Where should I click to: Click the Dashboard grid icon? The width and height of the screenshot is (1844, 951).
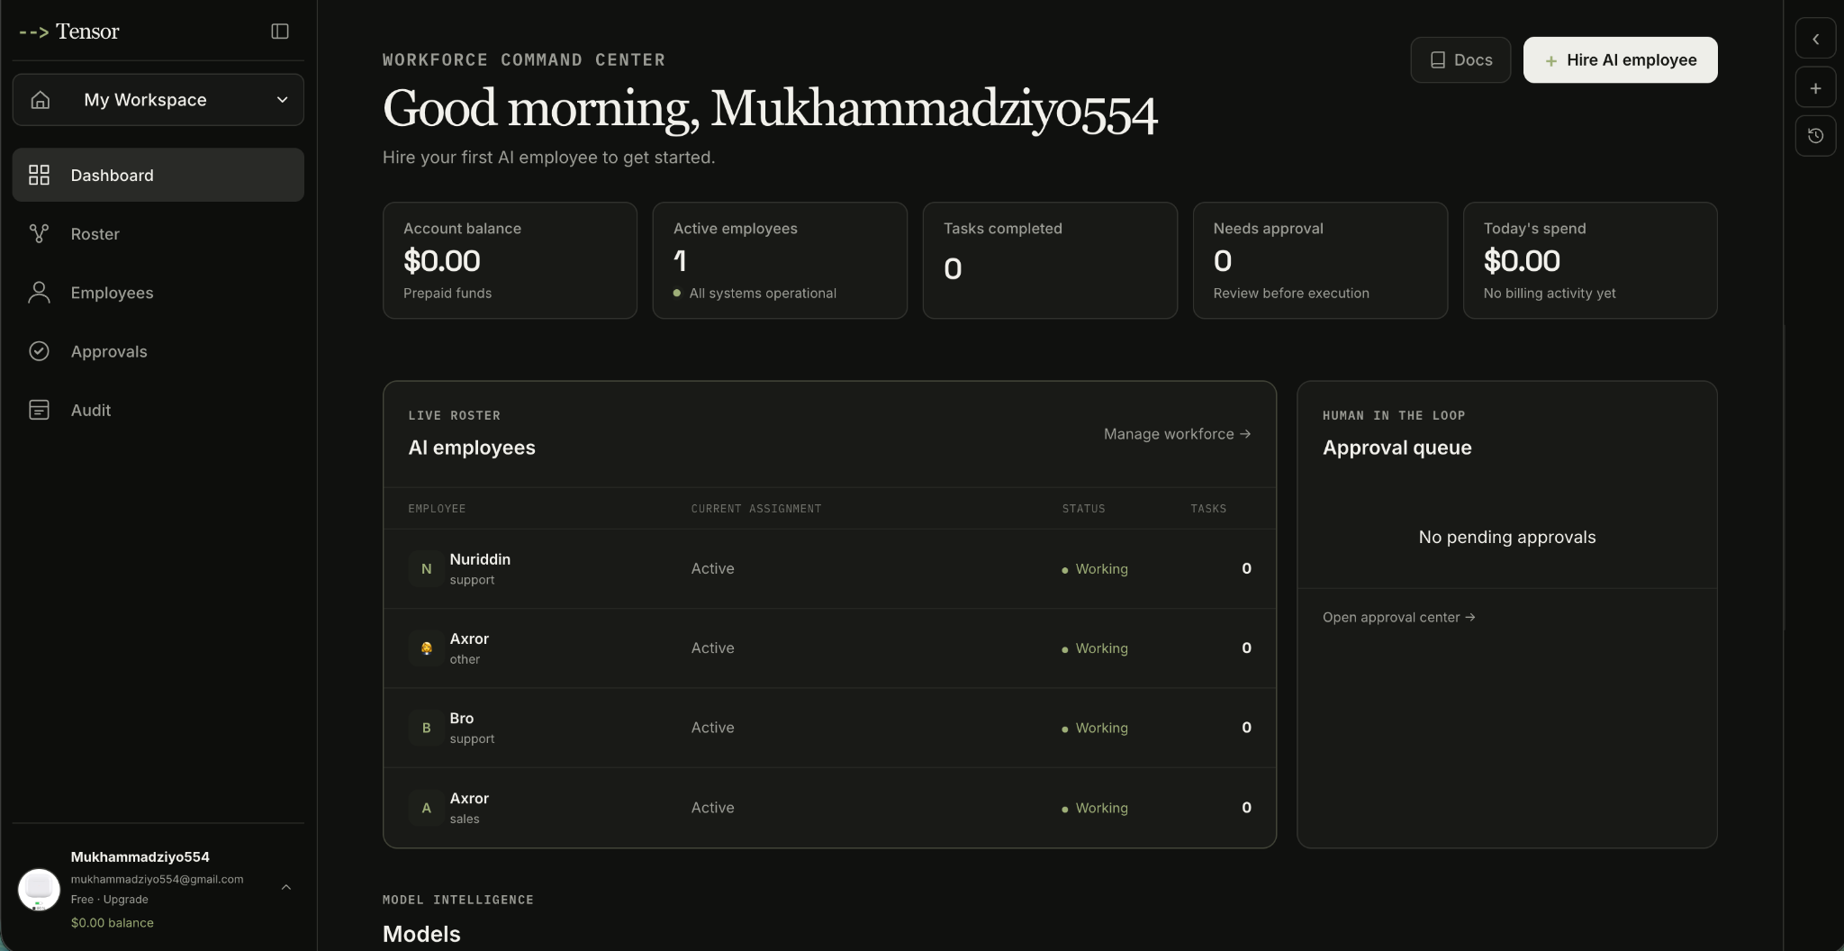(39, 175)
